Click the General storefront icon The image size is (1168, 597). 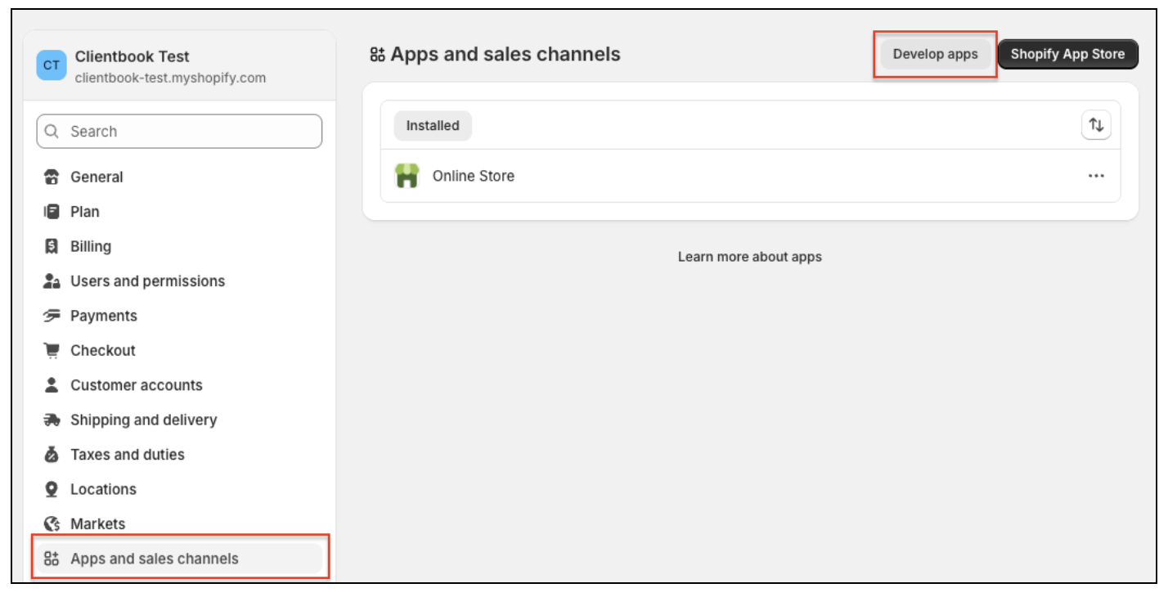pos(52,177)
